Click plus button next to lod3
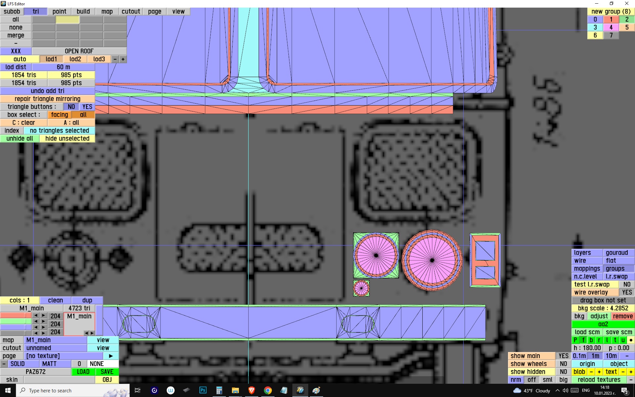This screenshot has height=397, width=635. point(123,59)
